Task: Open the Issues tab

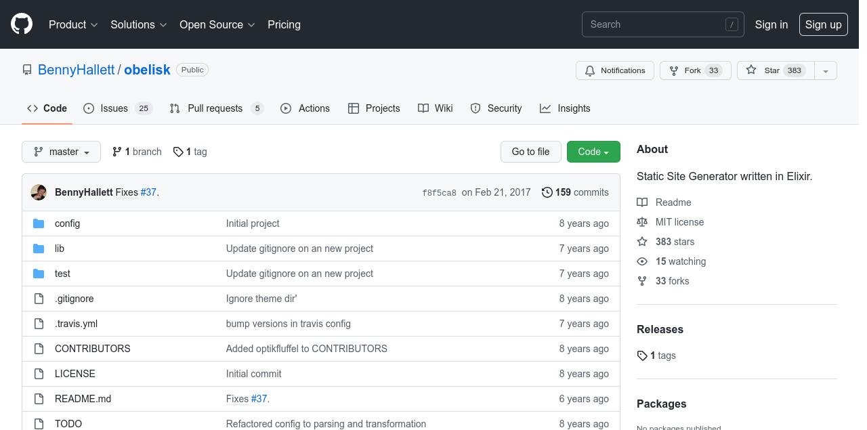Action: pos(118,108)
